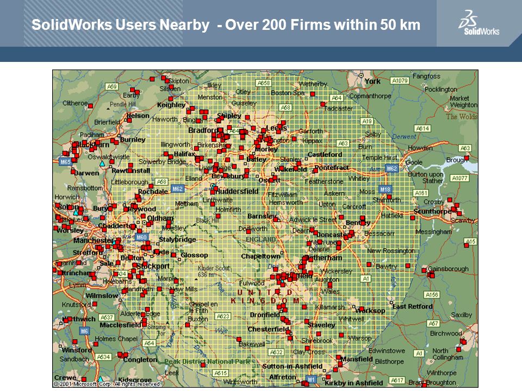Viewport: 522px width, 391px height.
Task: Click the slide title 'SolidWorks Users Nearby'
Action: pos(120,24)
